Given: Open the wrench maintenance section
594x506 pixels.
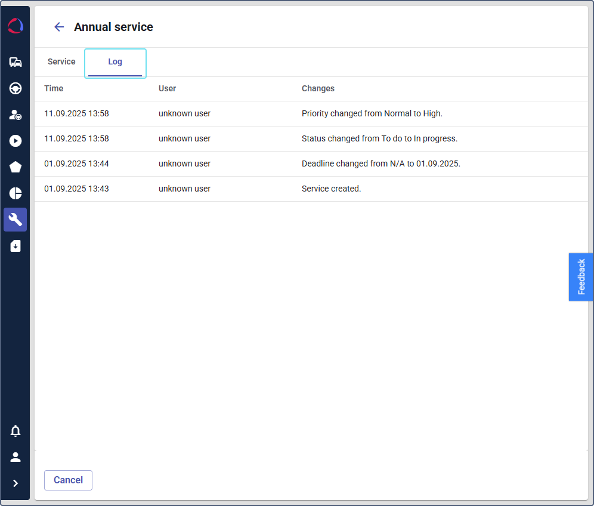Looking at the screenshot, I should 16,220.
